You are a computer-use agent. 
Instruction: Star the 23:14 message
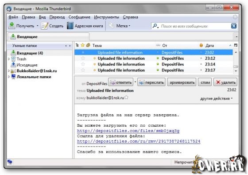click(83, 64)
